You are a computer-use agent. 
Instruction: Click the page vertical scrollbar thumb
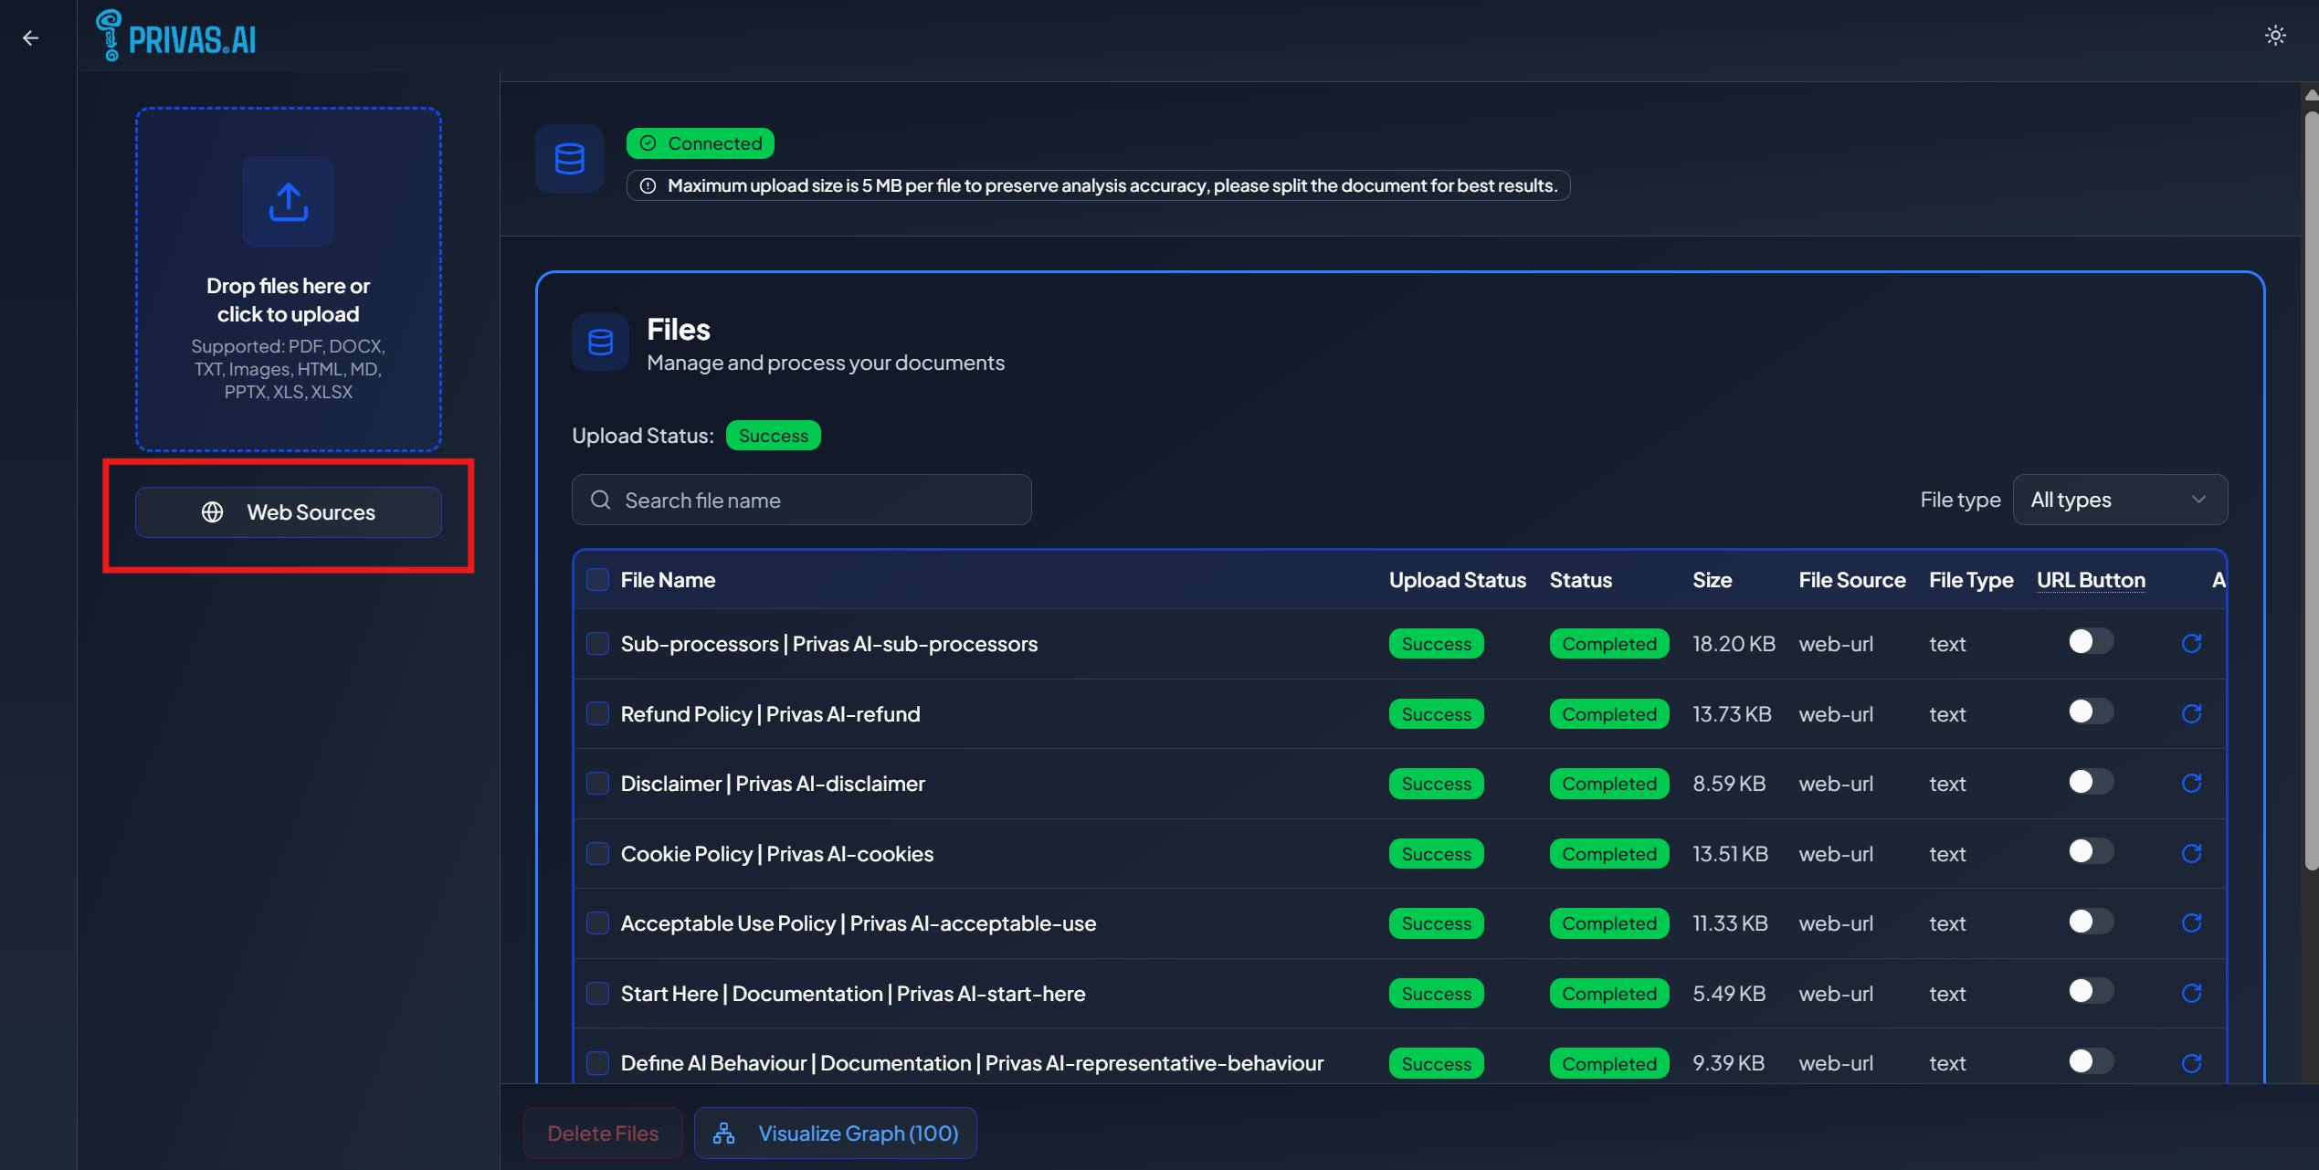(2311, 491)
